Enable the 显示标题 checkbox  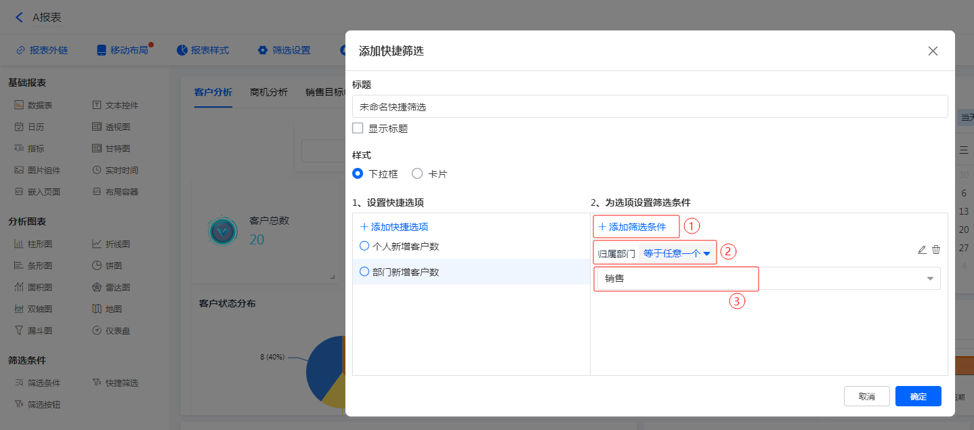(358, 128)
